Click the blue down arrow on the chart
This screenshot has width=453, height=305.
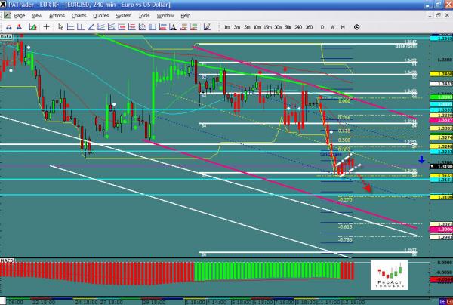421,160
